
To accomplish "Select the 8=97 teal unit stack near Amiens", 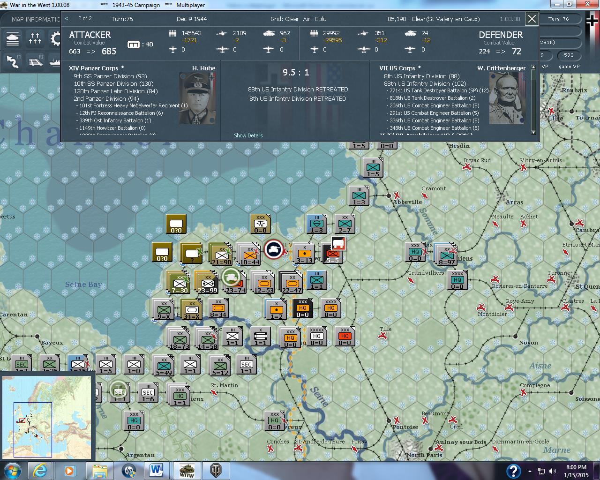I will pos(446,254).
